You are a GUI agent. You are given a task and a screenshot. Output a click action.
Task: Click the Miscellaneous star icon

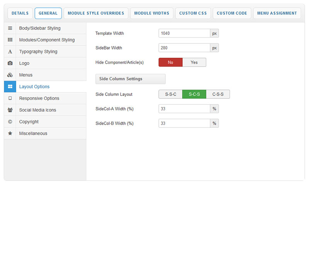pos(10,133)
